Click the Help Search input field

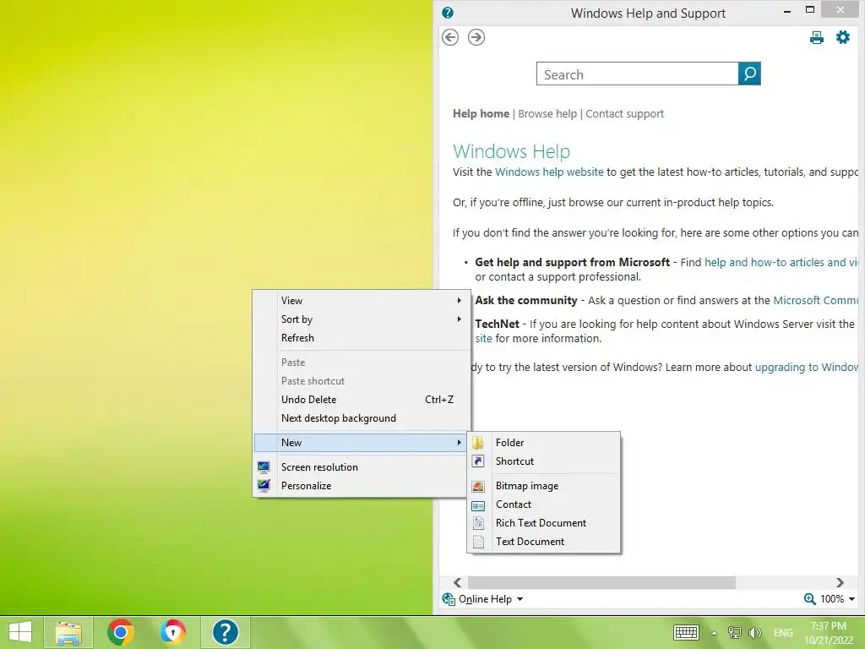pyautogui.click(x=637, y=74)
